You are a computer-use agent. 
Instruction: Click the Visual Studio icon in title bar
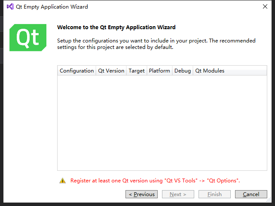click(10, 6)
